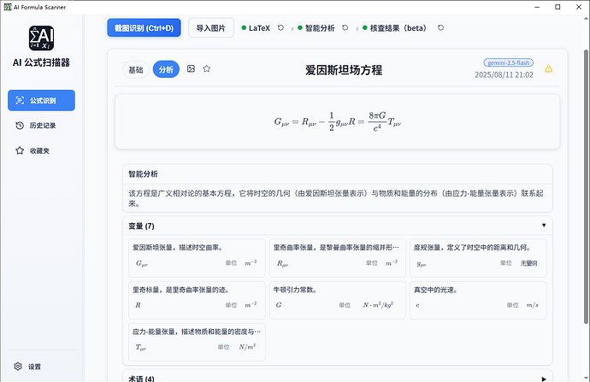Image resolution: width=590 pixels, height=382 pixels.
Task: Open 公式识别 in the sidebar
Action: 41,100
